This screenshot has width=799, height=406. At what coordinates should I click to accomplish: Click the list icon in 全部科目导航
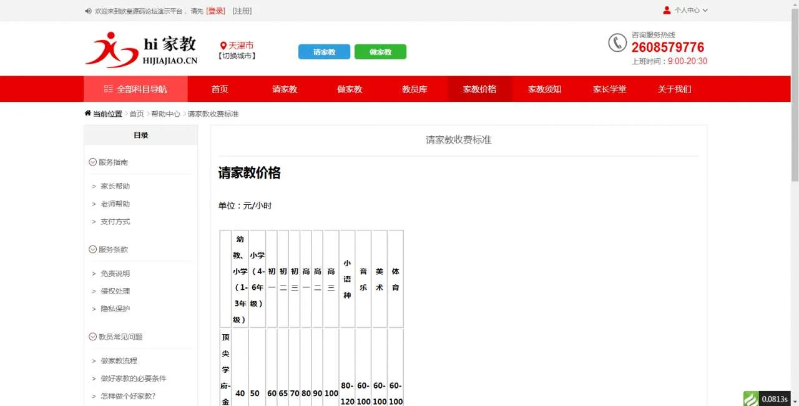pos(109,89)
